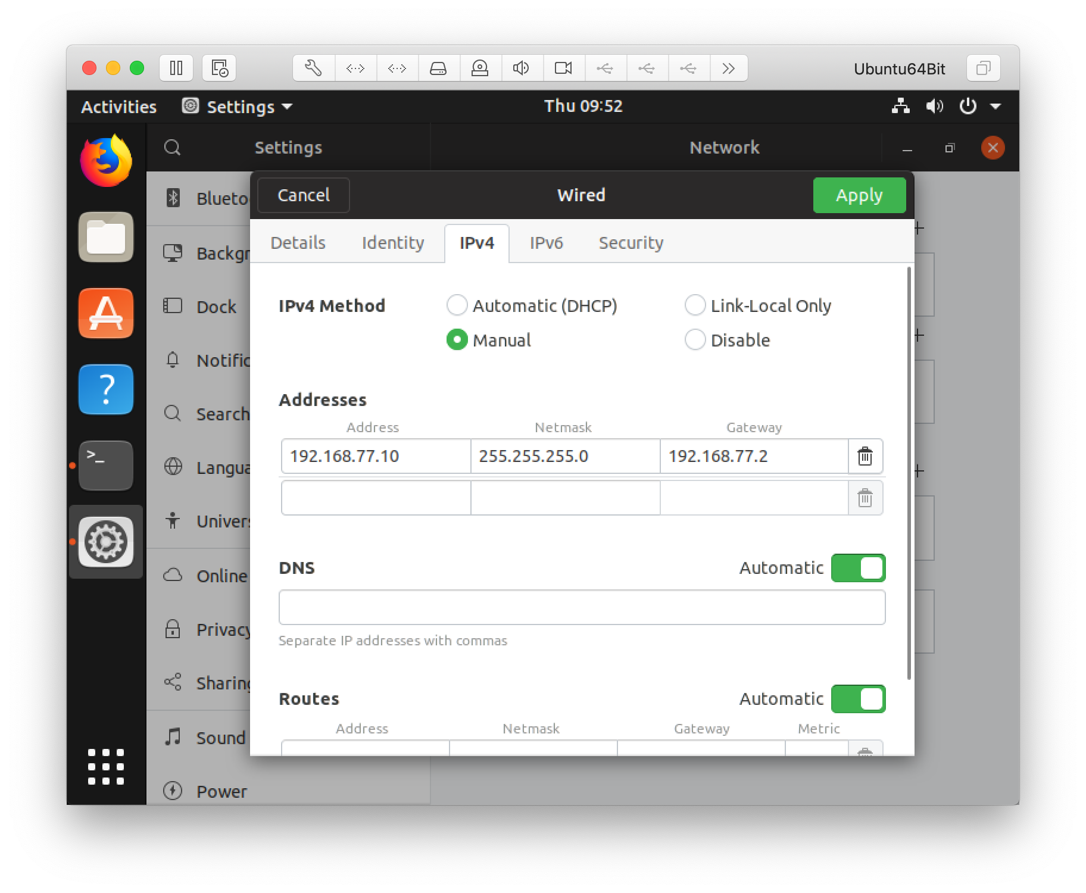
Task: Show more VM toolbar items chevron
Action: coord(729,68)
